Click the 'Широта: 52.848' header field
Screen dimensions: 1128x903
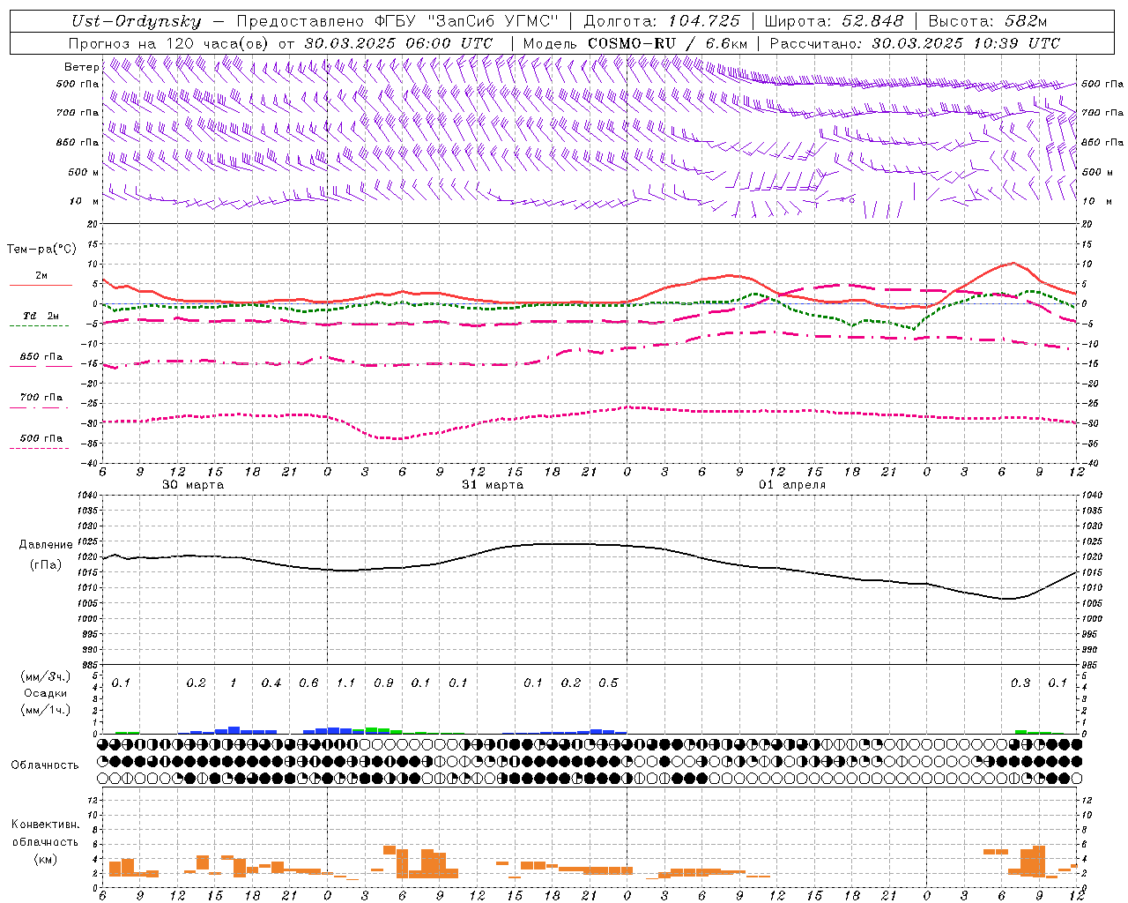point(834,21)
